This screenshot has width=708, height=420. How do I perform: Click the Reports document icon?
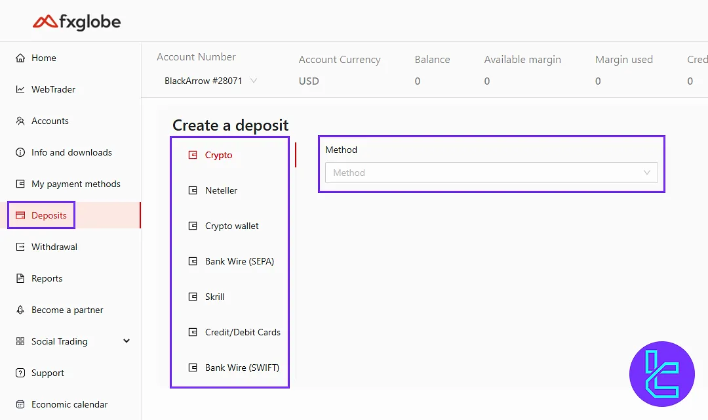click(x=20, y=278)
